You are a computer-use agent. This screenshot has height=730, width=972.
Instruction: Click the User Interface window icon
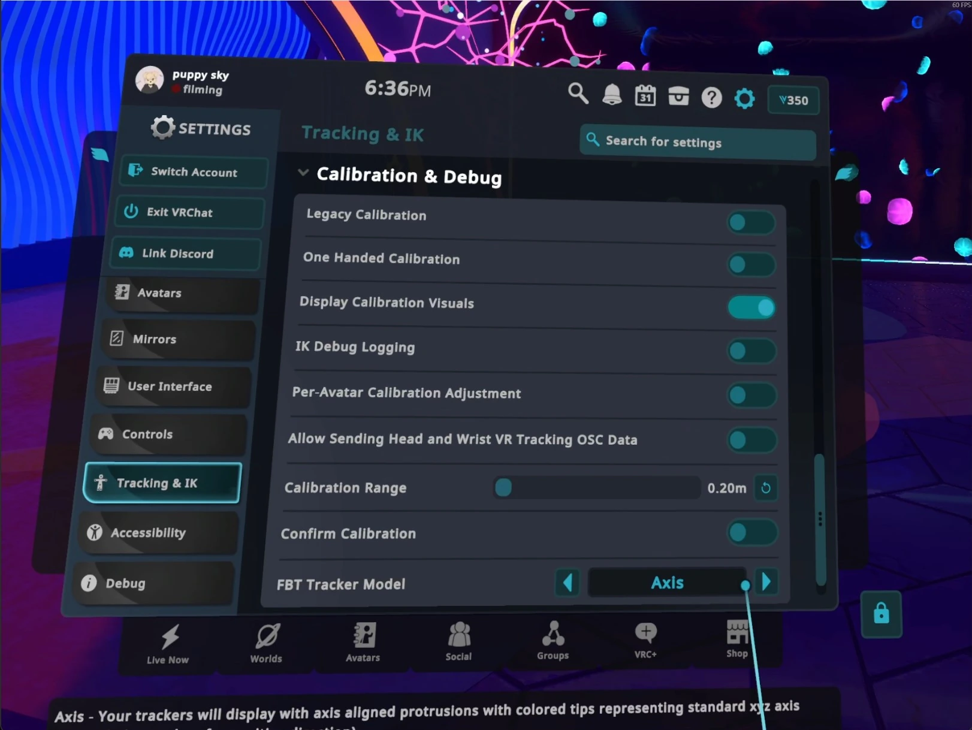[111, 385]
